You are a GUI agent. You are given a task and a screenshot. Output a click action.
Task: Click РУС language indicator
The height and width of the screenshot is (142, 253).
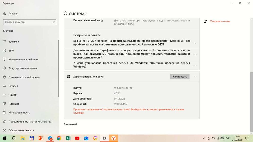click(227, 138)
